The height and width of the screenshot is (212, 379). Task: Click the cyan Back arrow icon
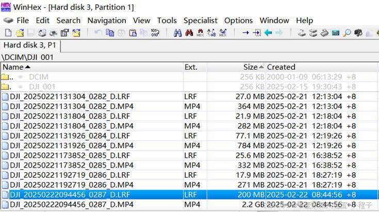[268, 32]
